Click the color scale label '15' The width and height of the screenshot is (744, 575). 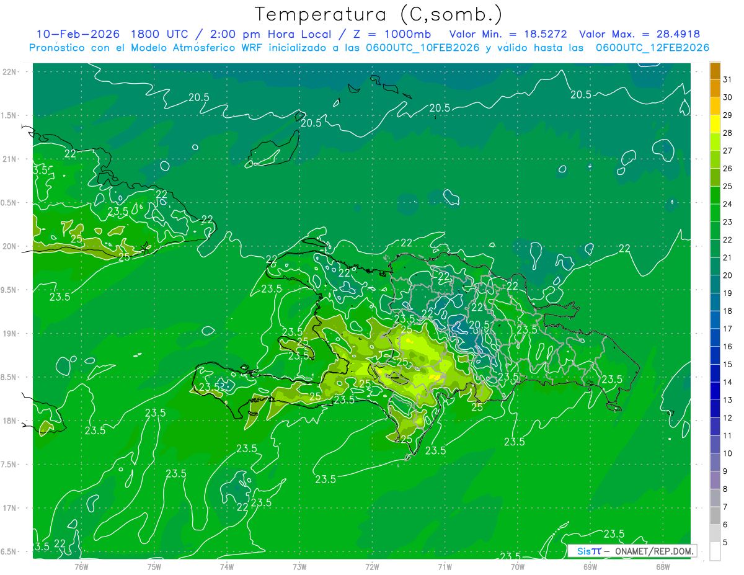pos(728,365)
